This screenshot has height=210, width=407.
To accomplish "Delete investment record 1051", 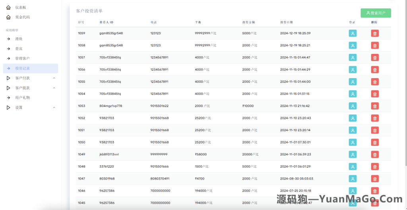I will 375,130.
